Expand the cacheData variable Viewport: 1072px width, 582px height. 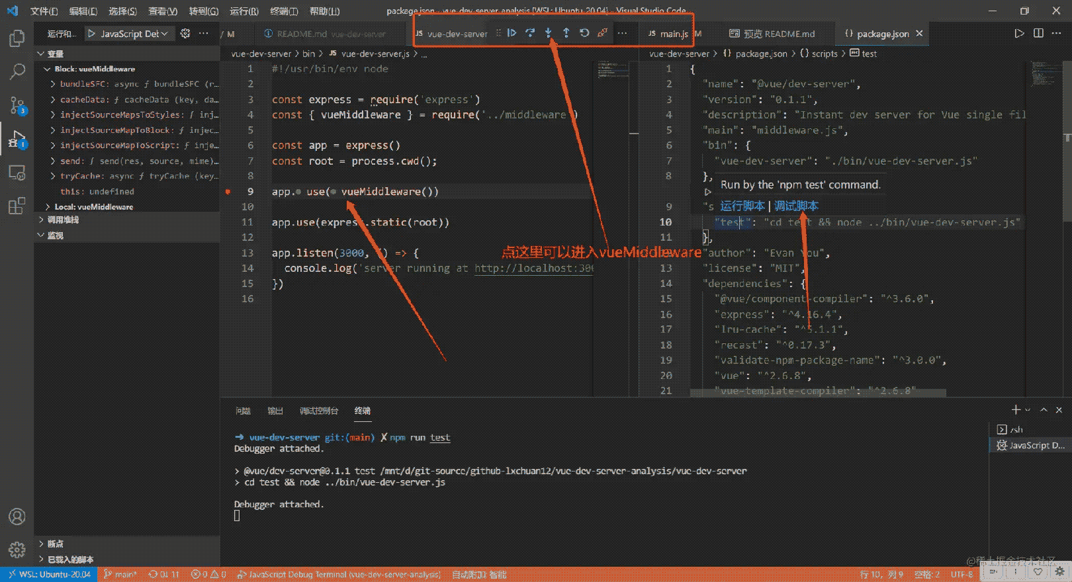53,100
